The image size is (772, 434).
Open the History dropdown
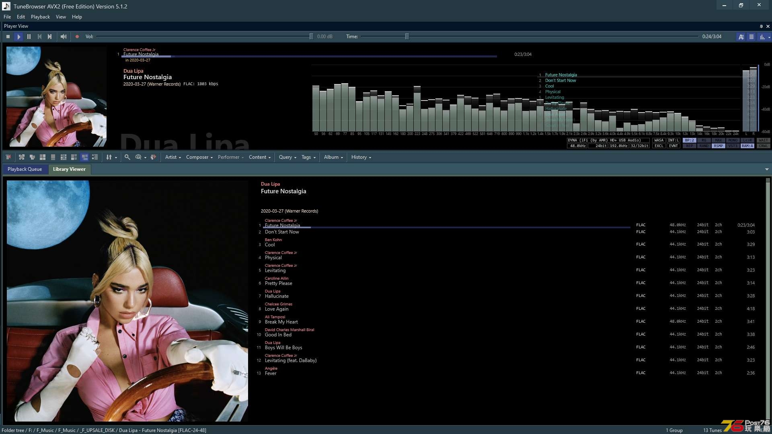(361, 157)
